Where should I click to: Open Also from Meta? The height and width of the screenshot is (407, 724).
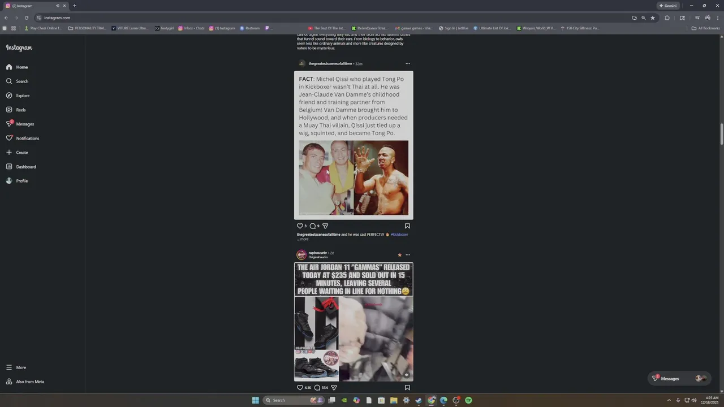tap(25, 382)
